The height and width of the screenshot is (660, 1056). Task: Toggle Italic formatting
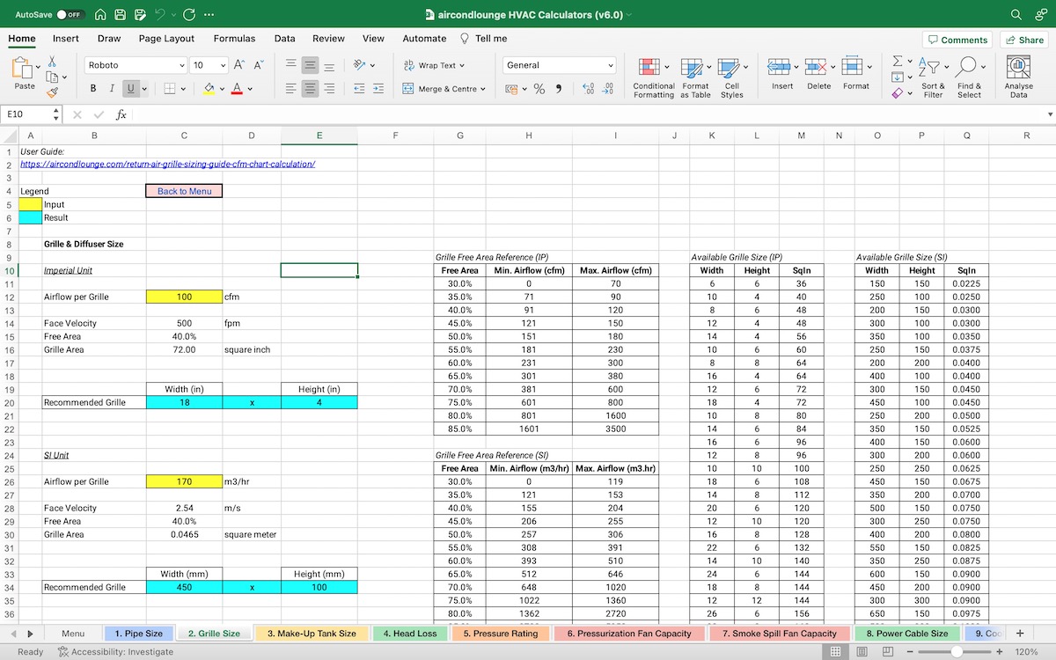pyautogui.click(x=112, y=89)
